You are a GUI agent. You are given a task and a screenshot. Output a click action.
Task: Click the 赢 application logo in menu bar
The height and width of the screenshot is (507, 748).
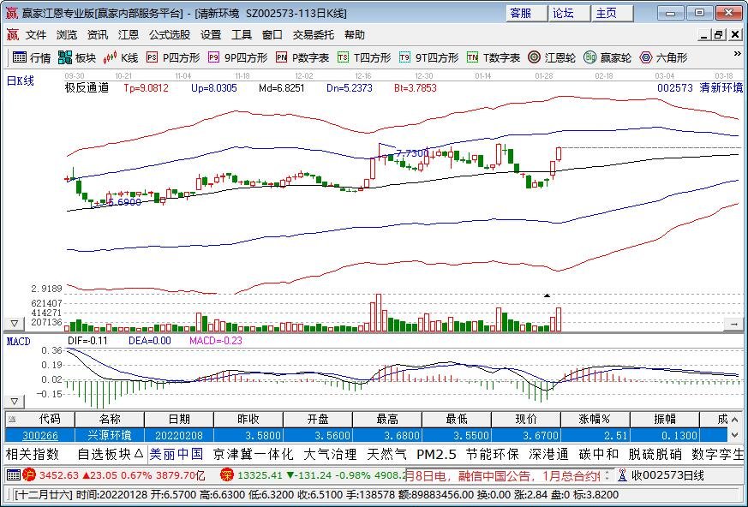point(13,35)
